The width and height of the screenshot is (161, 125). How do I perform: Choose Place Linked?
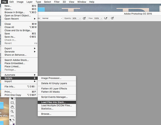(19, 66)
